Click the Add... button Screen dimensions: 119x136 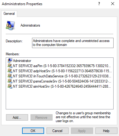point(17,117)
